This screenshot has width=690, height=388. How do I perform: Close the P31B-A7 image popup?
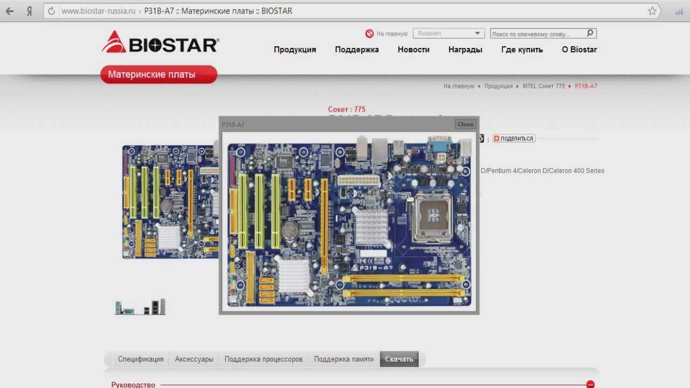(465, 124)
